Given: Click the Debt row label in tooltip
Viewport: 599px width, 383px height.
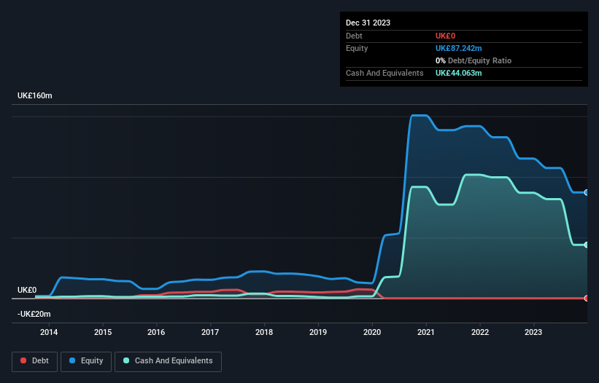Looking at the screenshot, I should (x=354, y=36).
